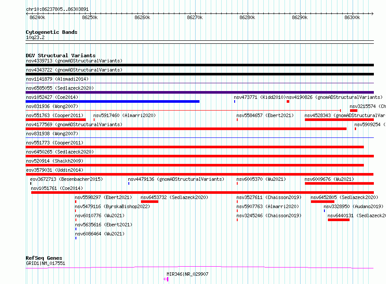Select nsv5479116 (ByrskaBishop2022) label
Viewport: 386px width, 284px height.
coord(112,206)
